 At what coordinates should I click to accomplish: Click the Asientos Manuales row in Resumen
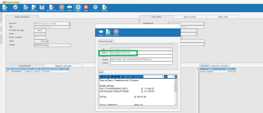point(218,71)
